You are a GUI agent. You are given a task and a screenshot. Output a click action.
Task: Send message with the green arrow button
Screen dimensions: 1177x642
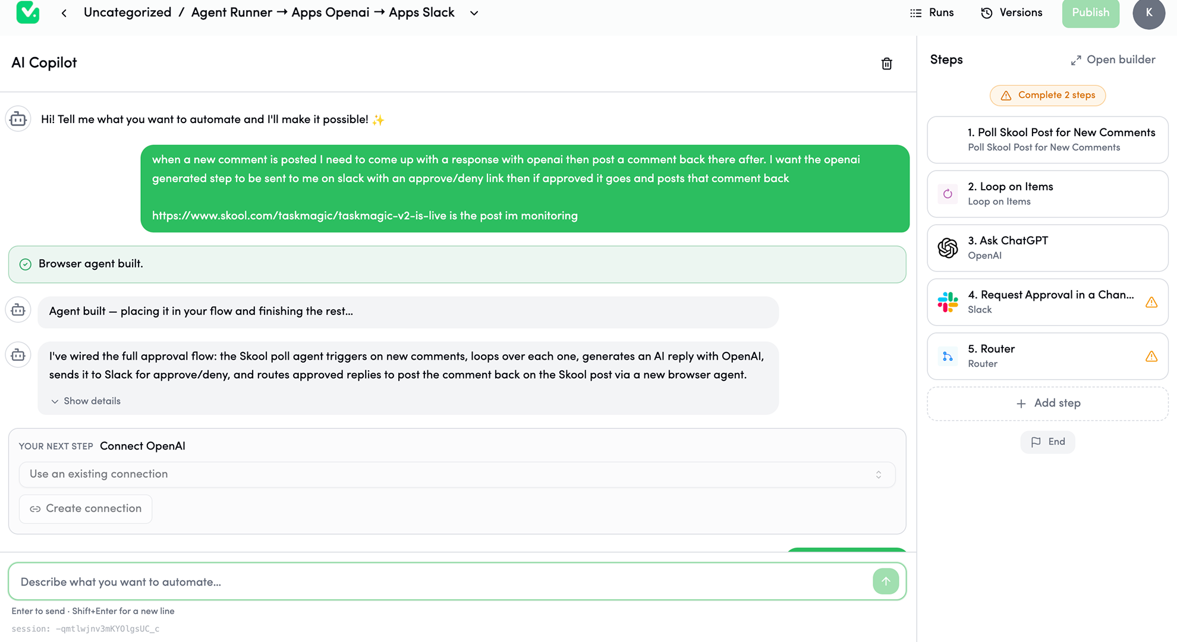[885, 581]
